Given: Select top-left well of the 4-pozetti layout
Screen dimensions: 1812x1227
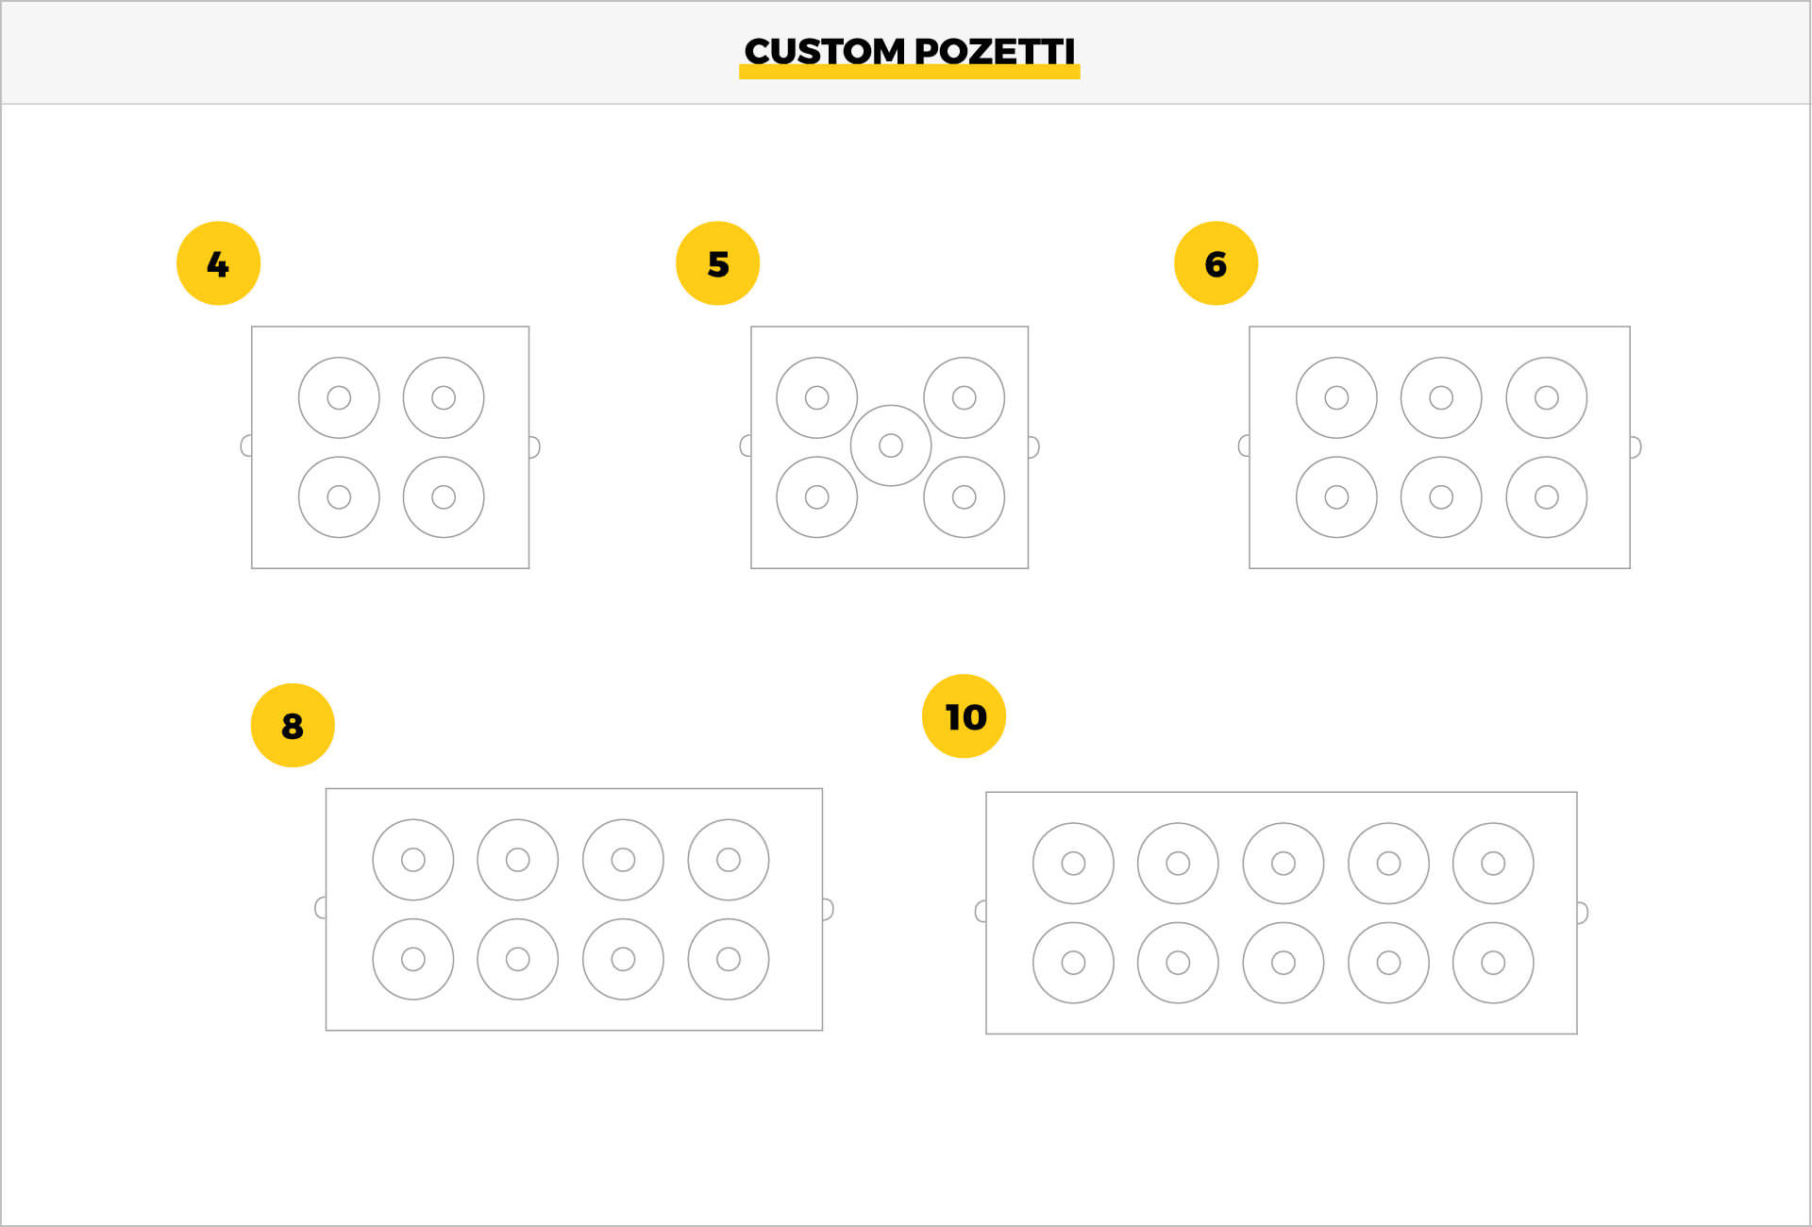Looking at the screenshot, I should coord(339,397).
